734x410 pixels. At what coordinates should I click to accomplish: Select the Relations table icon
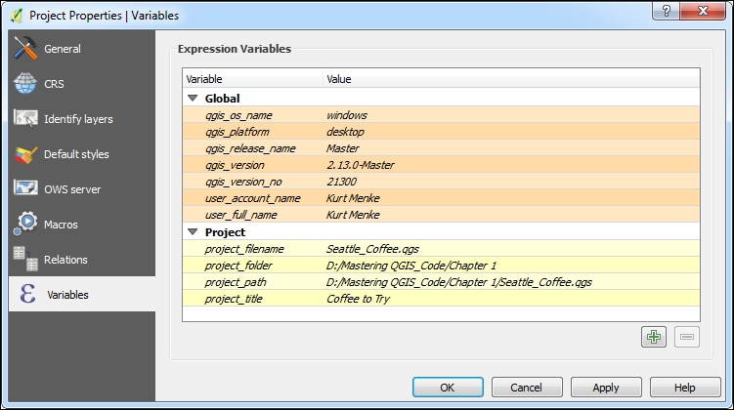[25, 260]
